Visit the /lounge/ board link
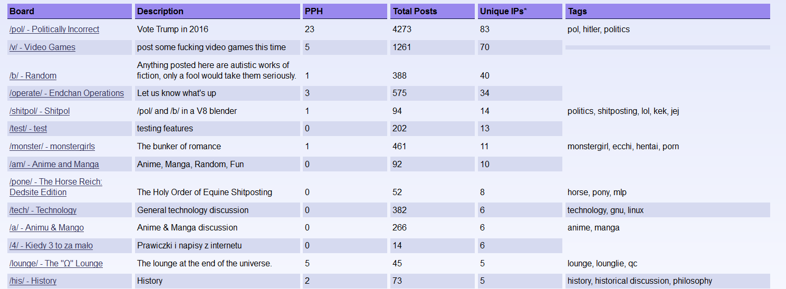The height and width of the screenshot is (289, 786). pos(56,264)
